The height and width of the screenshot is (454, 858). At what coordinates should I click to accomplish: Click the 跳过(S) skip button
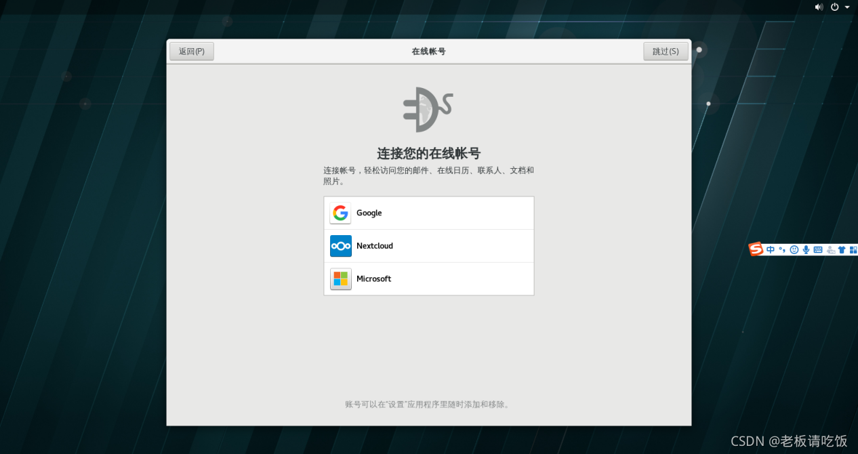click(666, 51)
